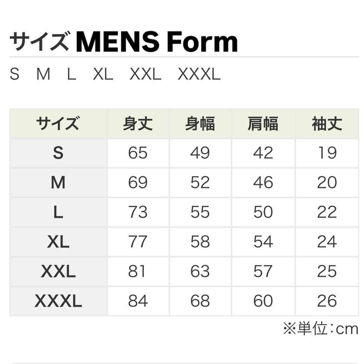This screenshot has width=364, height=364.
Task: Click the 肩幅 value 50 for size L
Action: pos(263,212)
